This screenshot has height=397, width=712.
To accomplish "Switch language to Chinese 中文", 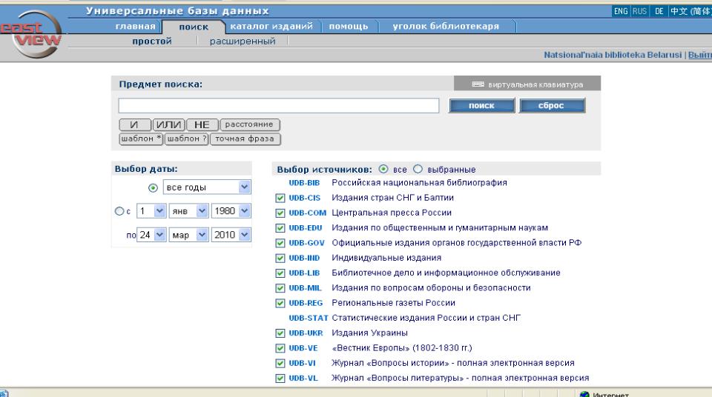I will tap(690, 11).
